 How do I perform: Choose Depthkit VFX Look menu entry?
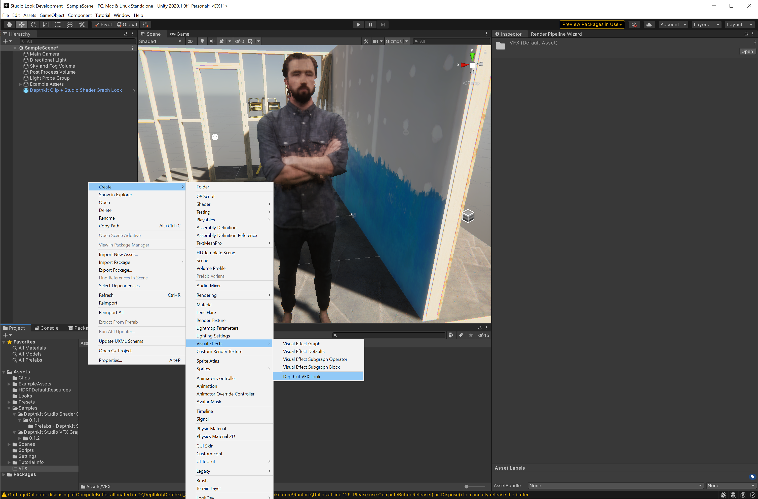301,376
